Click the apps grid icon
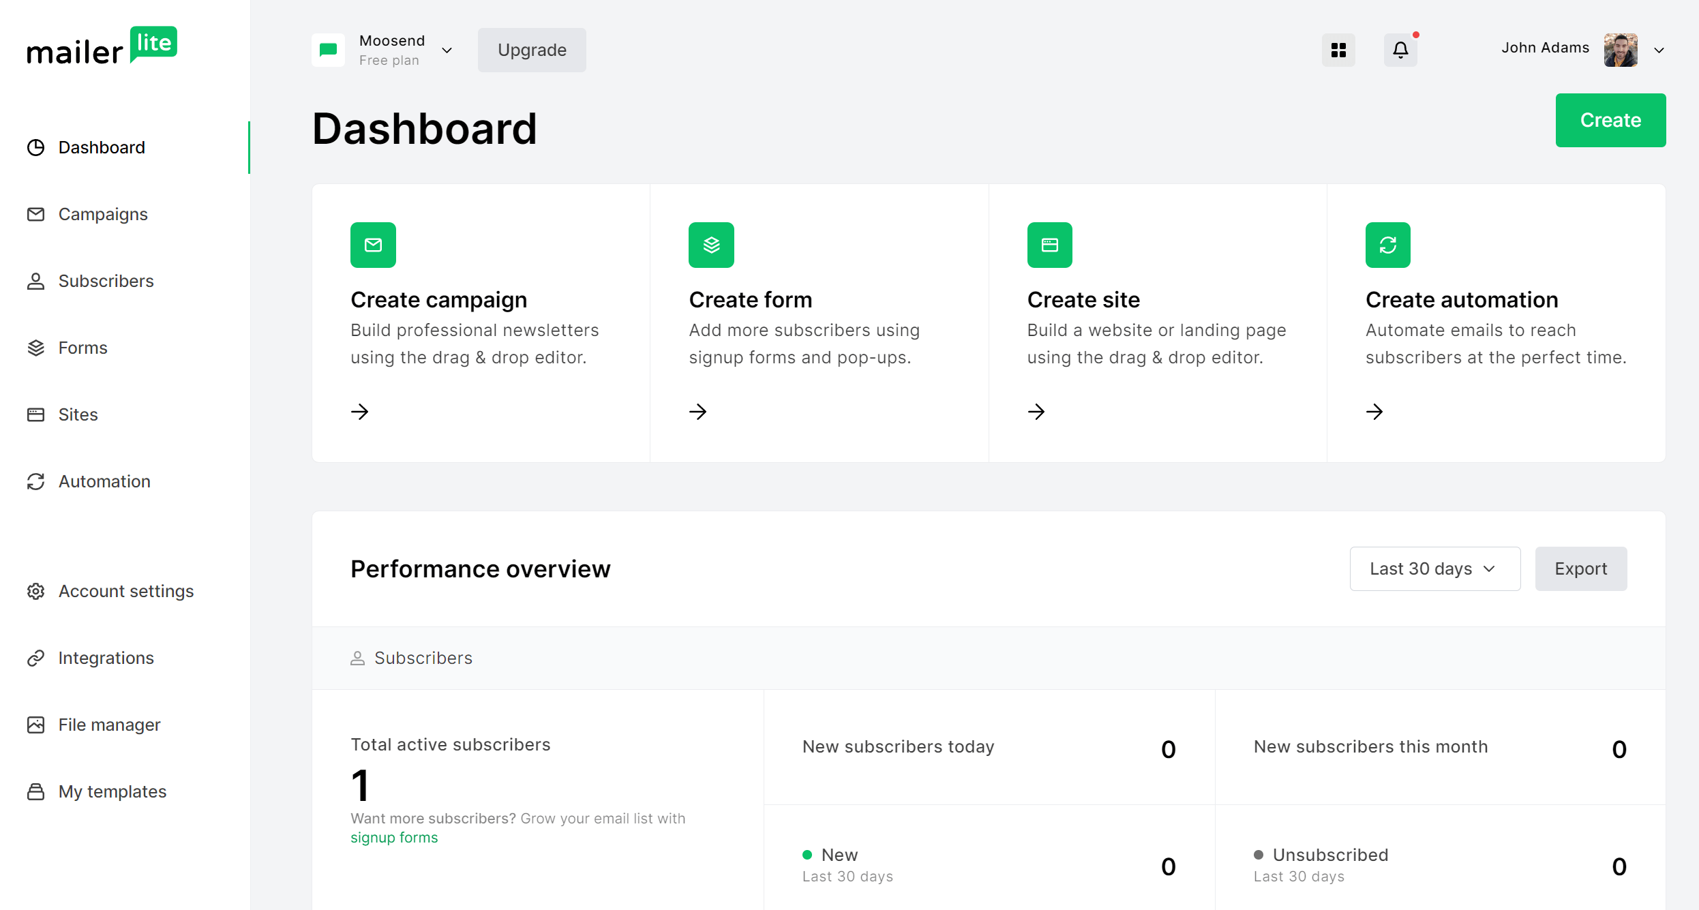1699x910 pixels. click(1340, 50)
